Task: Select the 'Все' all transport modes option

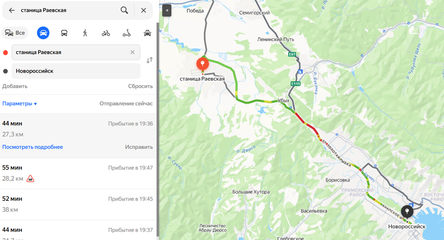Action: coord(15,33)
